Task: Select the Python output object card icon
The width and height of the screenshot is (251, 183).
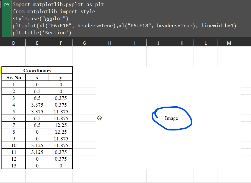Action: (100, 118)
